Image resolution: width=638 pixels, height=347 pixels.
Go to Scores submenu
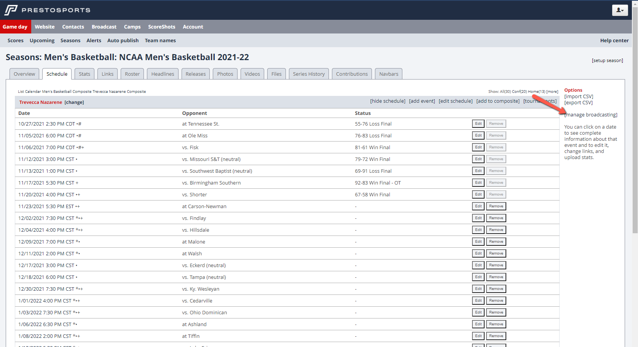click(x=16, y=40)
